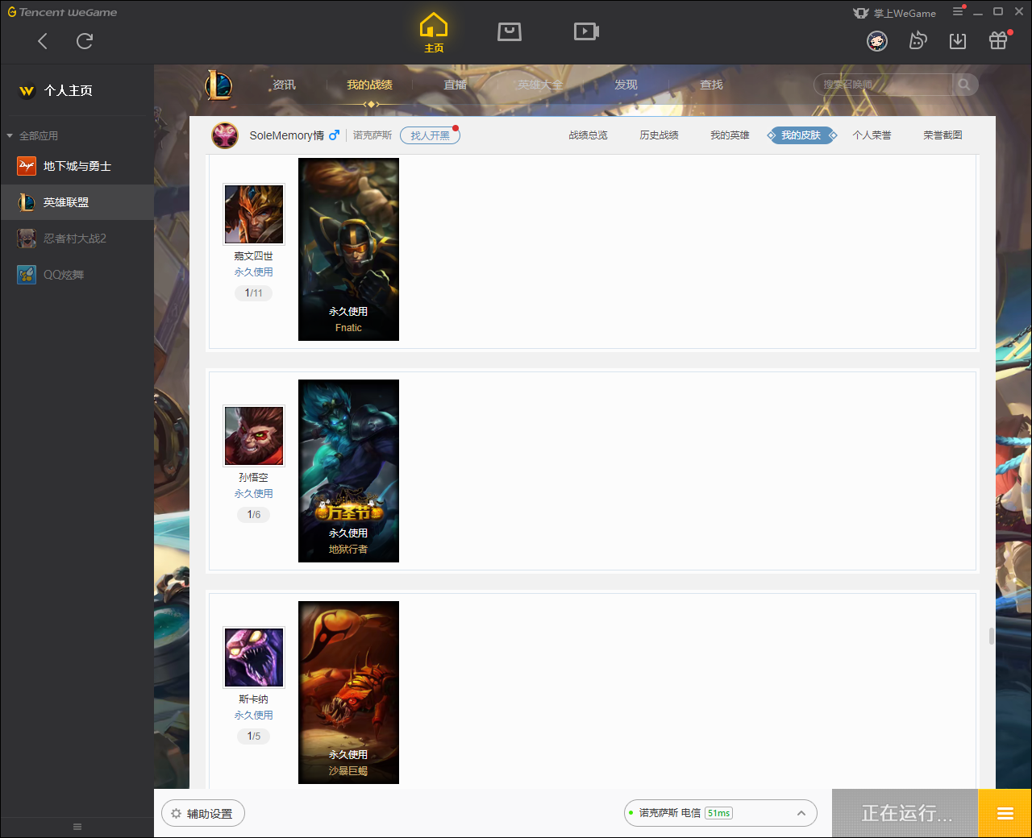
Task: Click the 诺克萨斯 server label beside the name
Action: pyautogui.click(x=372, y=135)
